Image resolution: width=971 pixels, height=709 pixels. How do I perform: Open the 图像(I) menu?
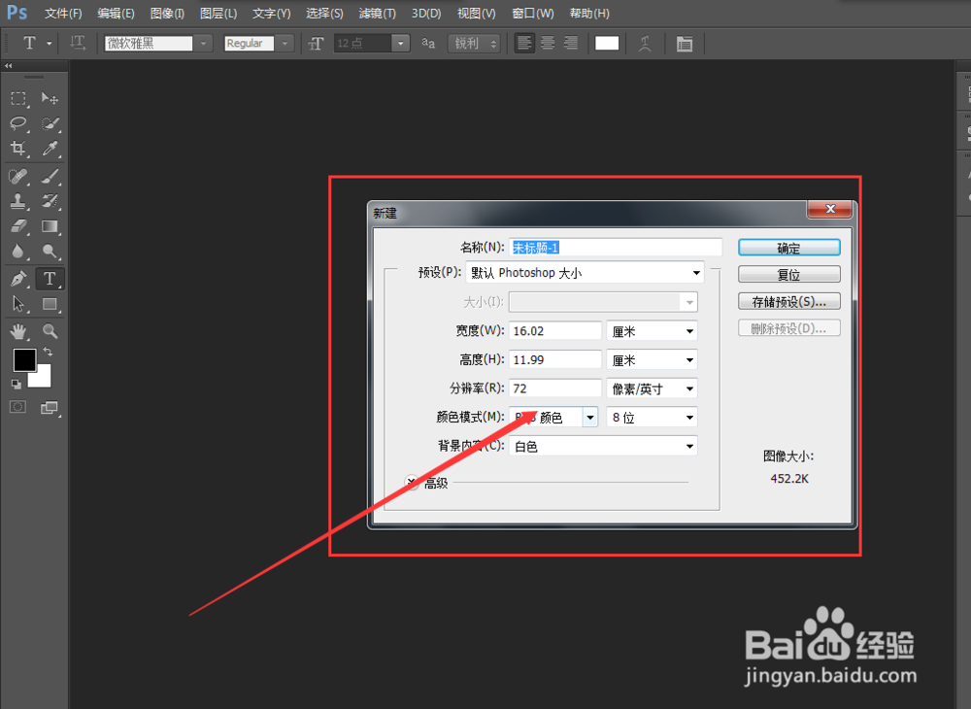click(167, 13)
